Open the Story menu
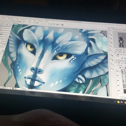 click(4, 18)
